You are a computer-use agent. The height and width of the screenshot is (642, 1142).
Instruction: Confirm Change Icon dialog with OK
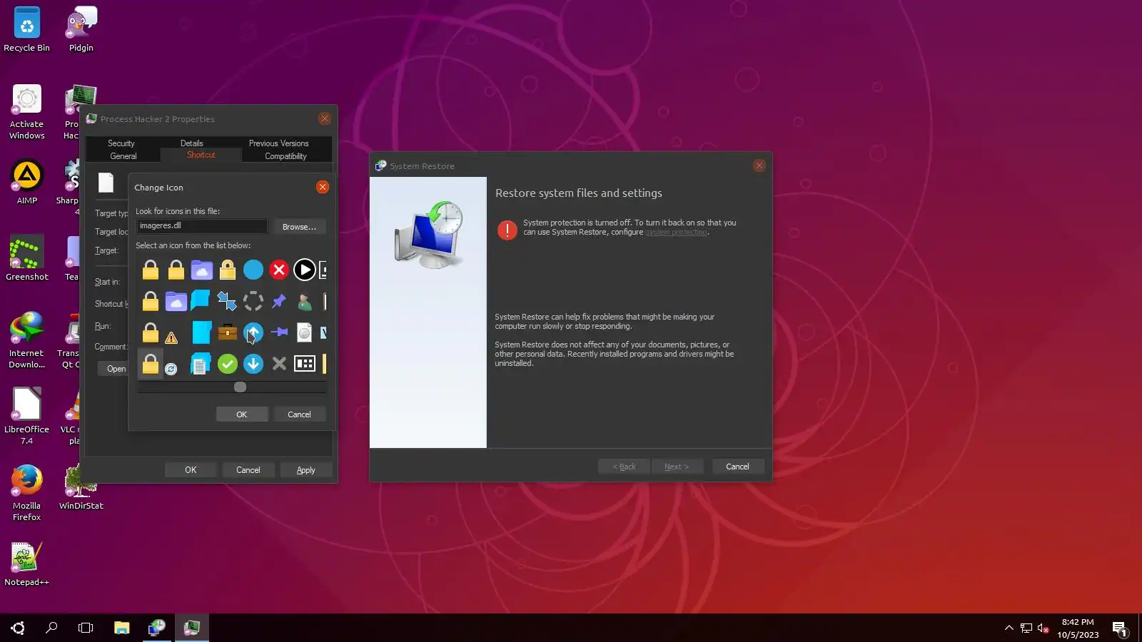[x=242, y=414]
